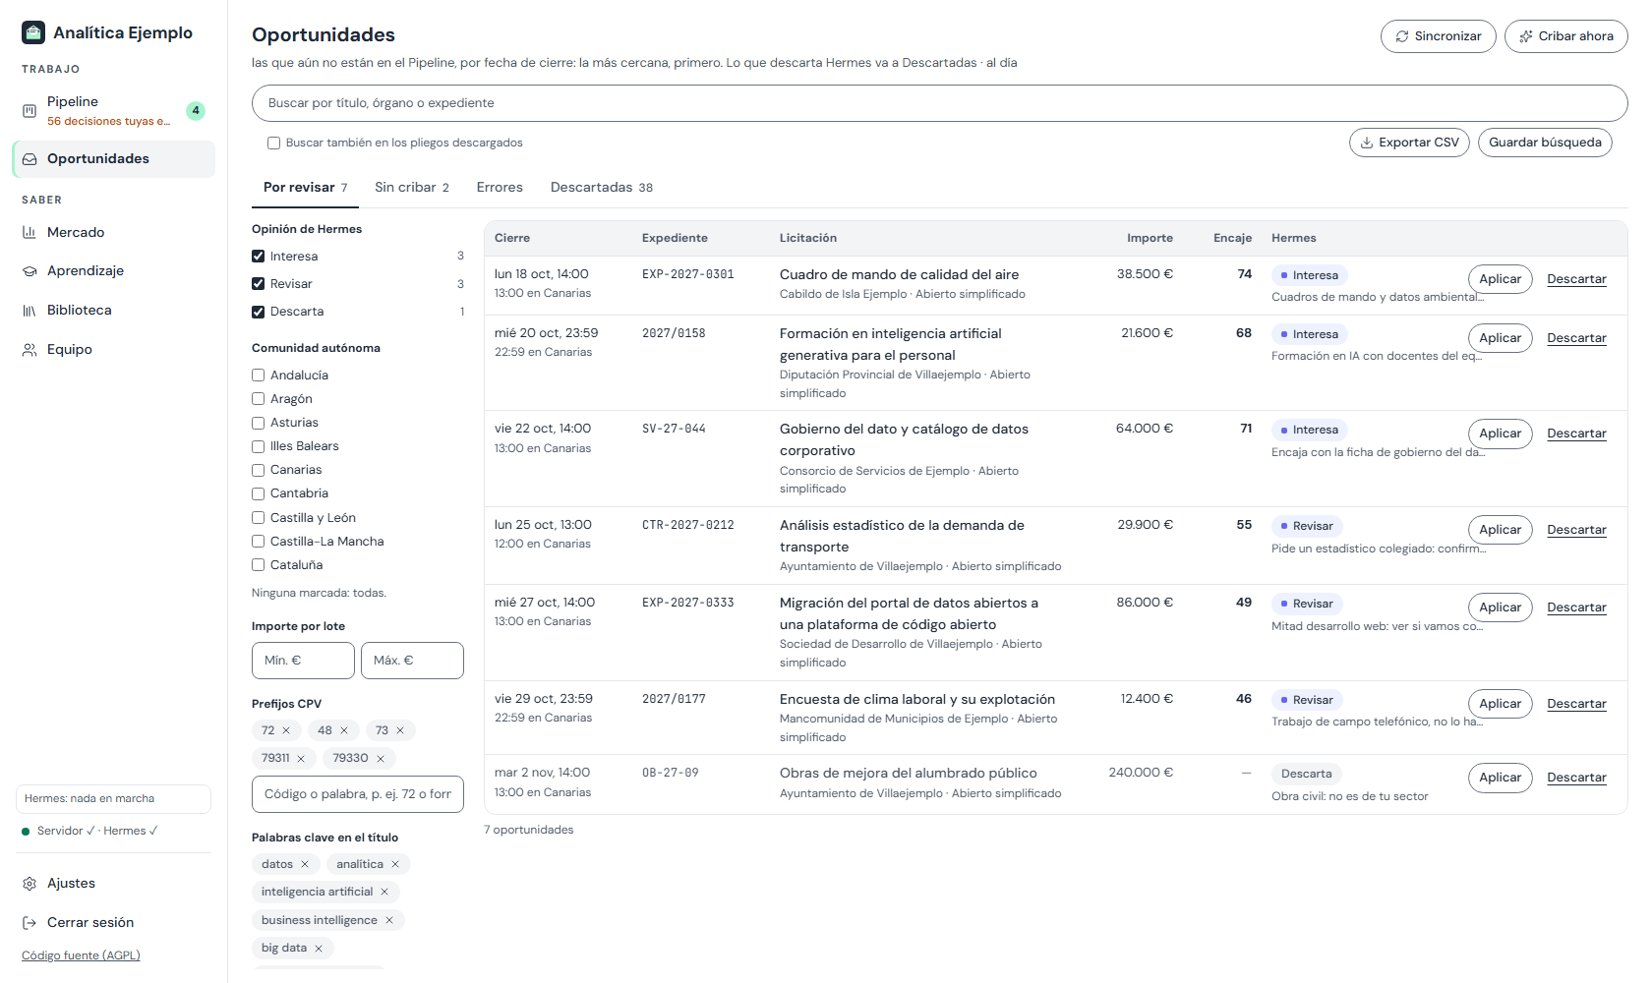1652x983 pixels.
Task: Check the Canarias community filter
Action: tap(259, 470)
